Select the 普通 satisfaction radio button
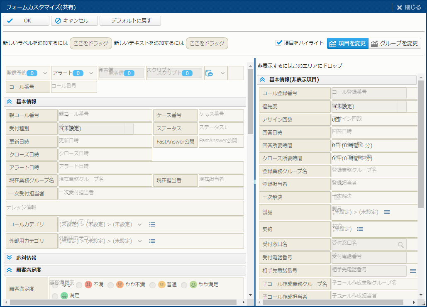The height and width of the screenshot is (307, 427). tap(152, 285)
